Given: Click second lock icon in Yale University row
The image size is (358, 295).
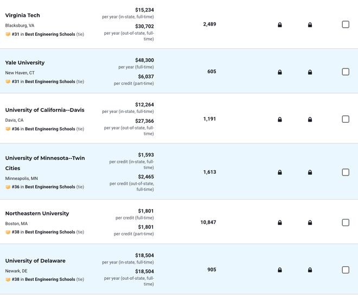Looking at the screenshot, I should pos(310,72).
